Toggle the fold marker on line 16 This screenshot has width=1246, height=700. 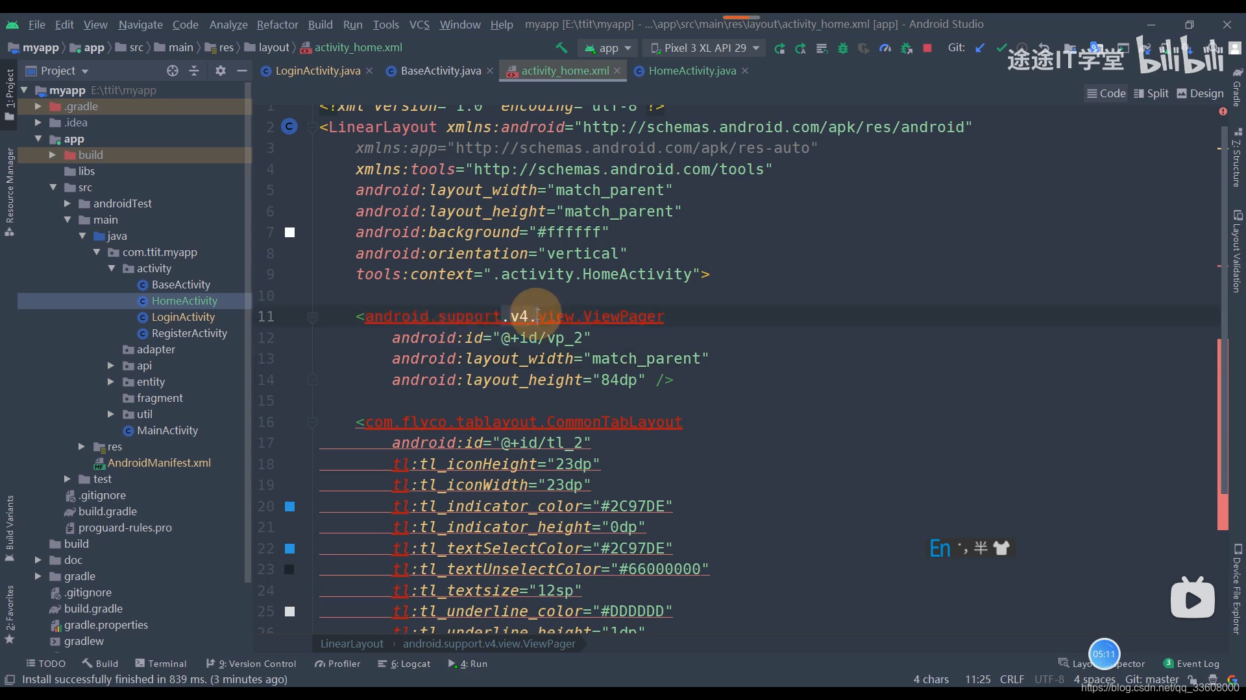312,423
